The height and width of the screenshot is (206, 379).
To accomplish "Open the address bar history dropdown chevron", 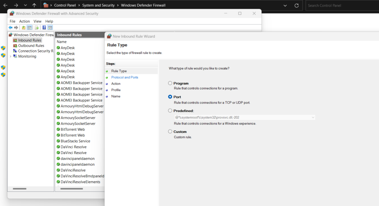I will pos(285,5).
